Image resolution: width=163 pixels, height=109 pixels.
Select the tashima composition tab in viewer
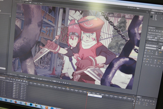(28, 2)
